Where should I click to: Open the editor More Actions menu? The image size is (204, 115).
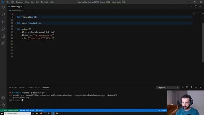(200, 6)
